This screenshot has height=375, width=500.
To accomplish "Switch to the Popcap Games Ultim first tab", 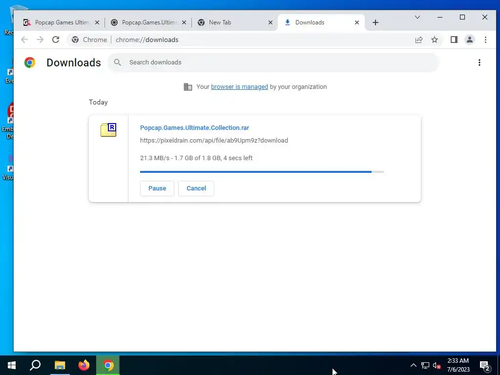I will [62, 22].
